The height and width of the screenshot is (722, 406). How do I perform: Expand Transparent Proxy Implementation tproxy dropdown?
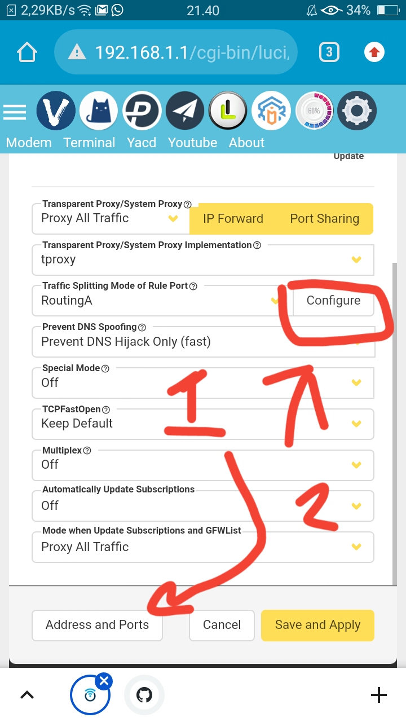pyautogui.click(x=203, y=259)
